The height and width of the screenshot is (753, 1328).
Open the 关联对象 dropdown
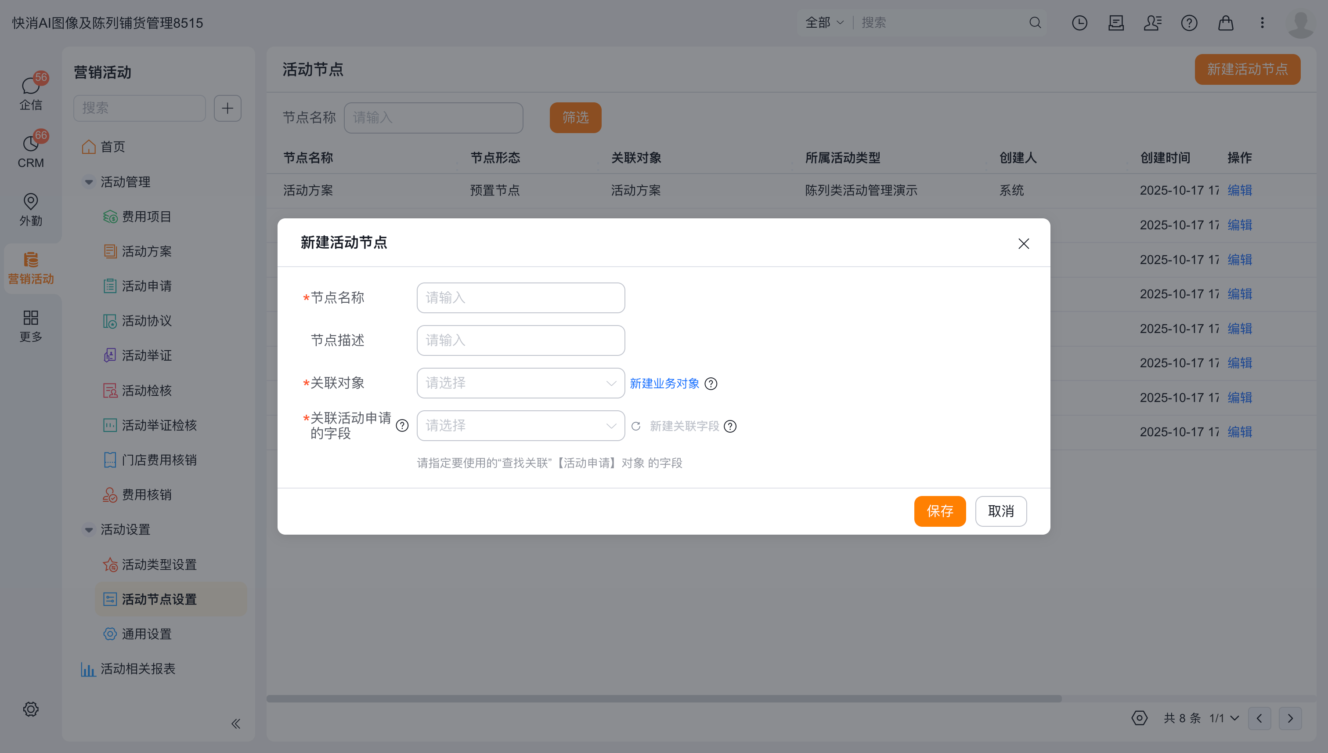coord(520,383)
